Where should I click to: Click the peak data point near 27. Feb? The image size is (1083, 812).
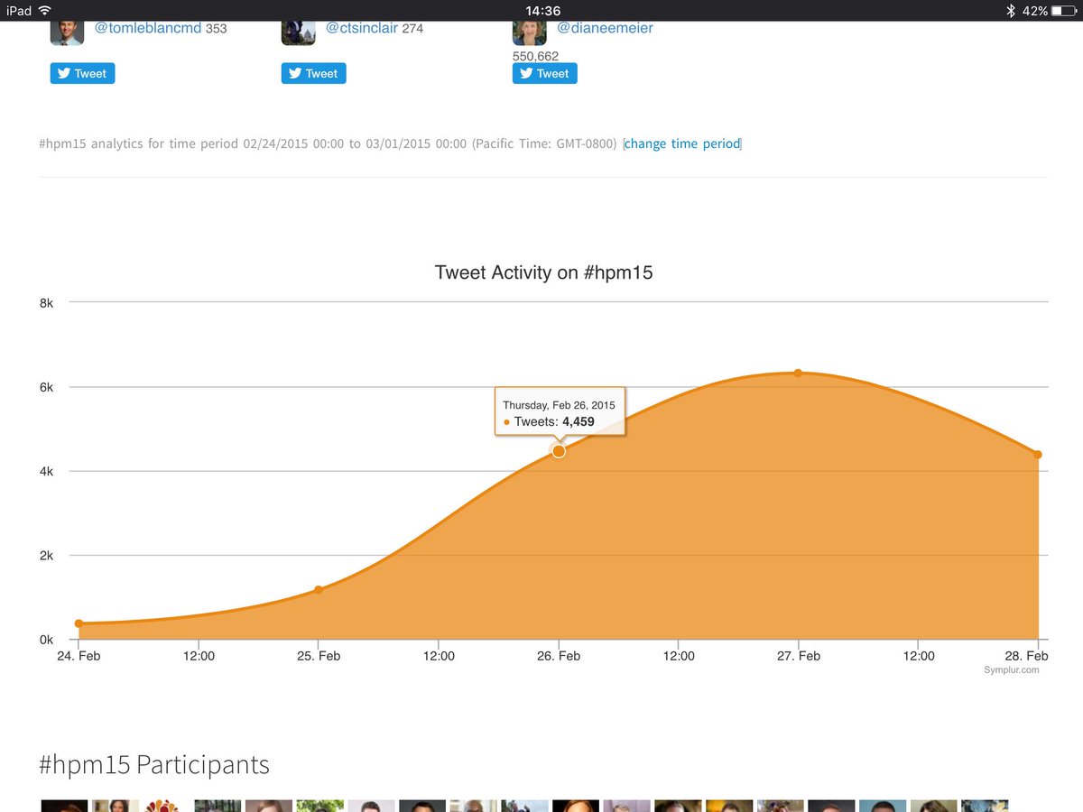798,372
